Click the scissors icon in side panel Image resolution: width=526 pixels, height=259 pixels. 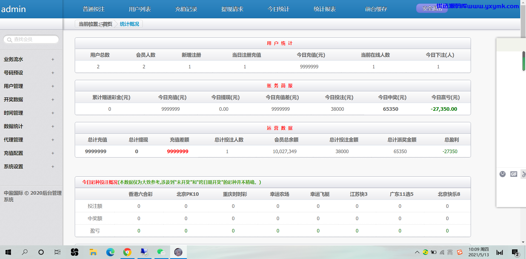coord(524,174)
